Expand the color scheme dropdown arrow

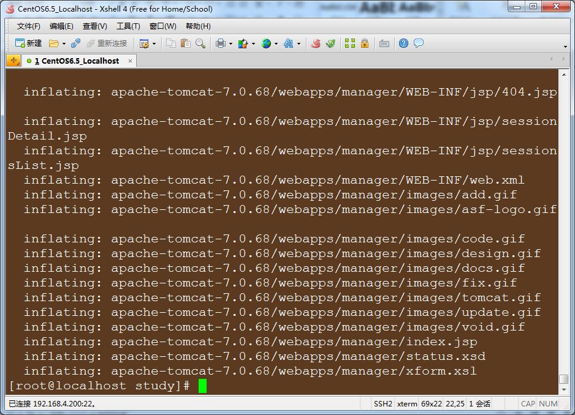click(253, 44)
